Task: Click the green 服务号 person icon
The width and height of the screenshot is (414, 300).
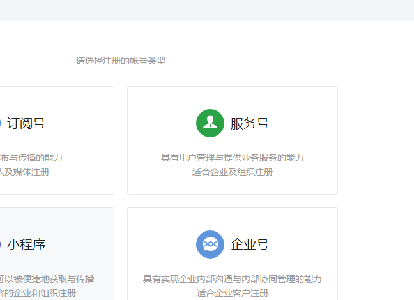Action: pyautogui.click(x=210, y=123)
